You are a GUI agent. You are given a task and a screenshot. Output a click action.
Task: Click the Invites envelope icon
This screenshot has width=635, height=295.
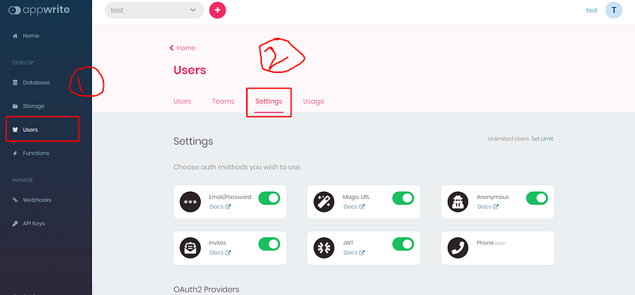[x=190, y=247]
